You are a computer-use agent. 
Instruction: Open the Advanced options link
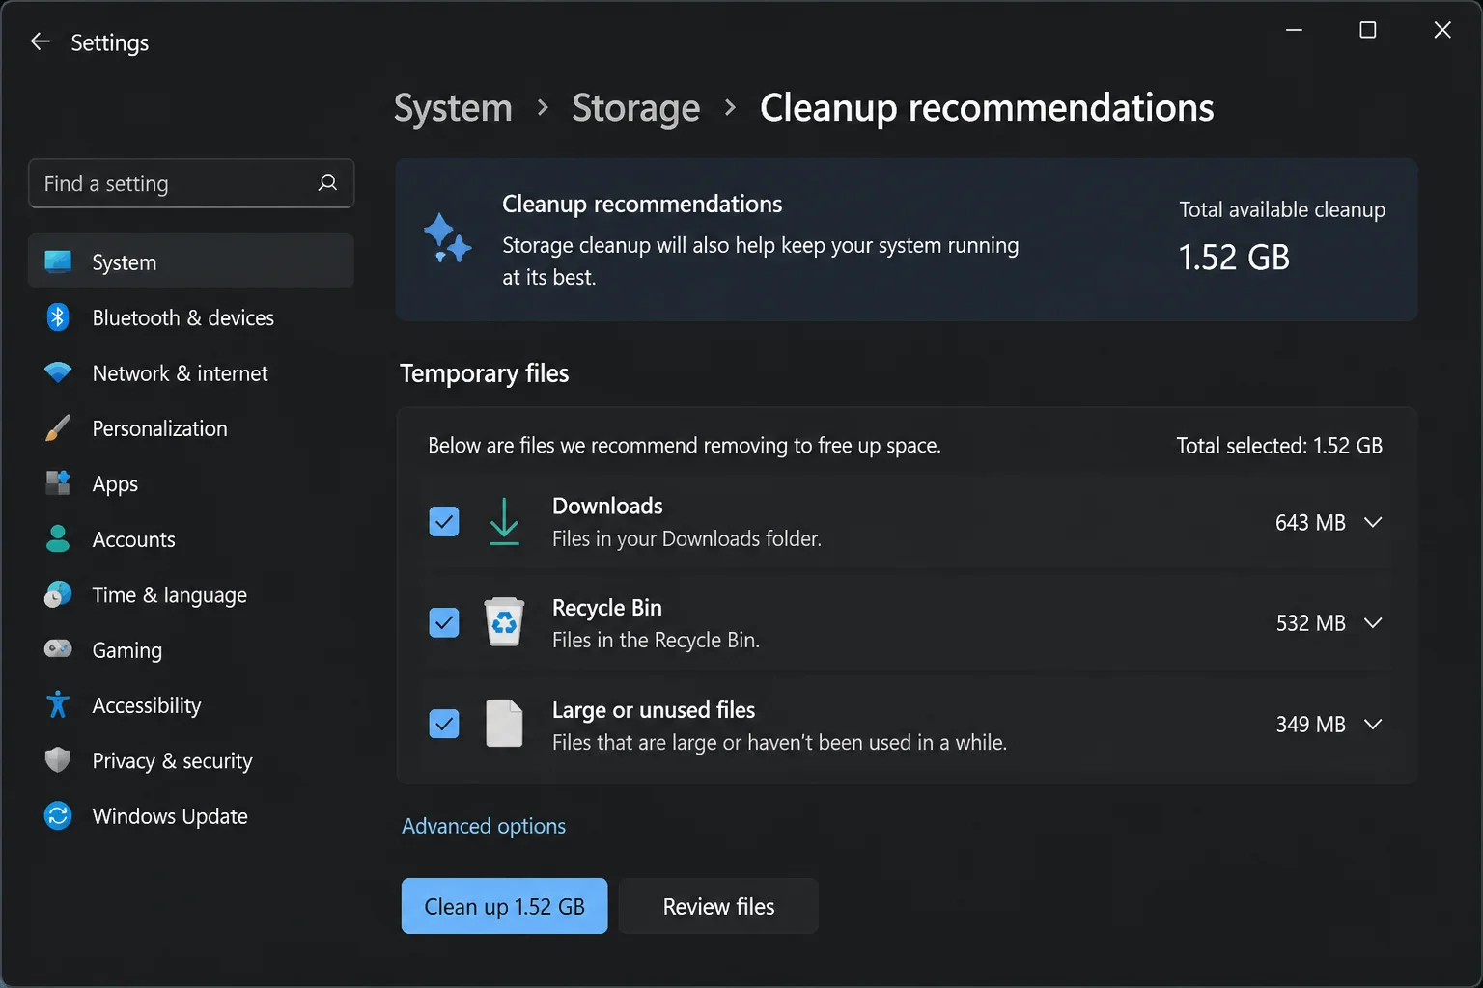[484, 826]
